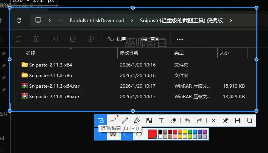This screenshot has width=268, height=153.
Task: Expand chevron after BaiduNetdiskDownload
Action: click(132, 20)
